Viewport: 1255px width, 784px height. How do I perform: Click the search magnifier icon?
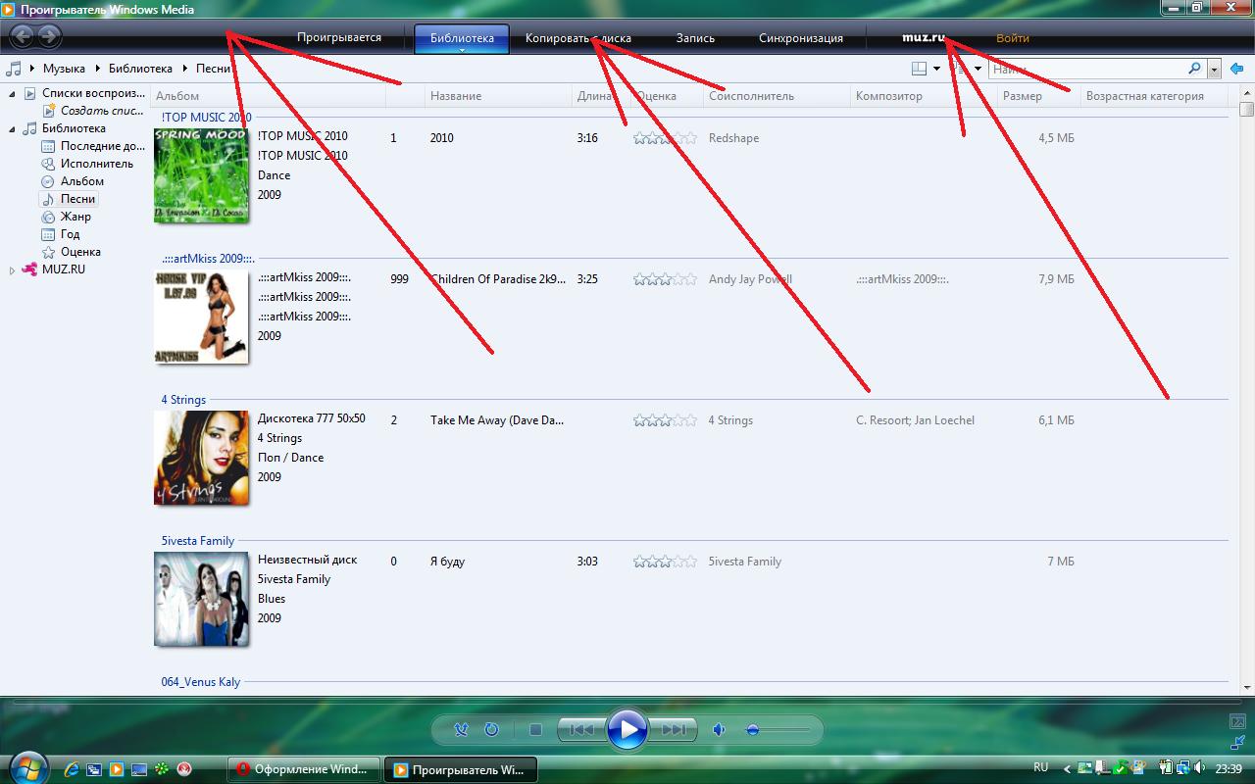coord(1194,69)
